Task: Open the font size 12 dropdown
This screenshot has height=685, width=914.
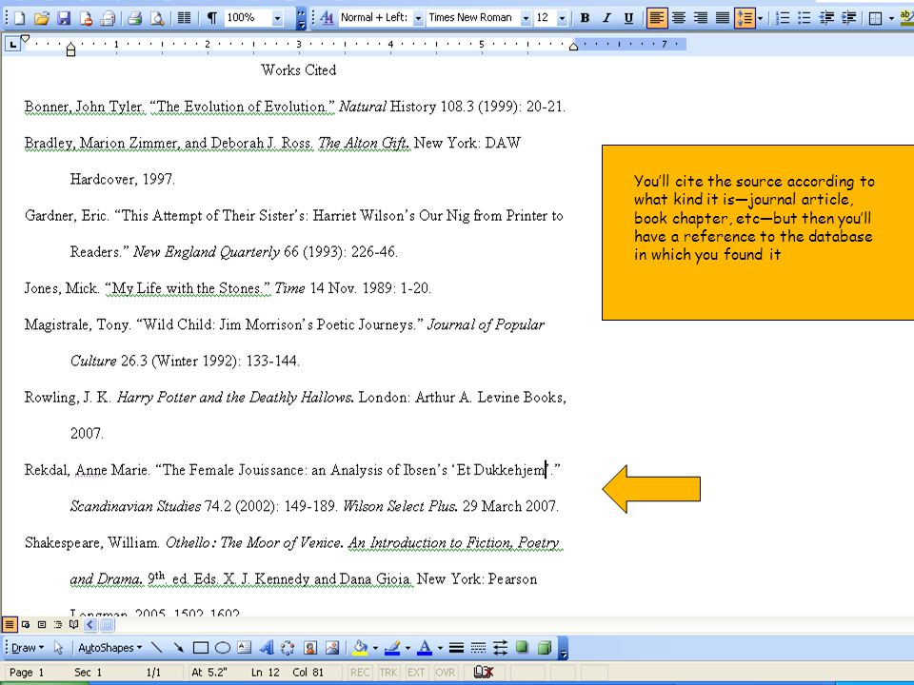Action: pyautogui.click(x=562, y=18)
